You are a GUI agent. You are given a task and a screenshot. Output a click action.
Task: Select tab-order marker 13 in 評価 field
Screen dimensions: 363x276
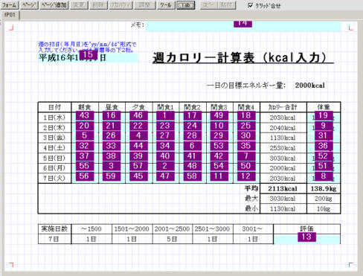[306, 237]
